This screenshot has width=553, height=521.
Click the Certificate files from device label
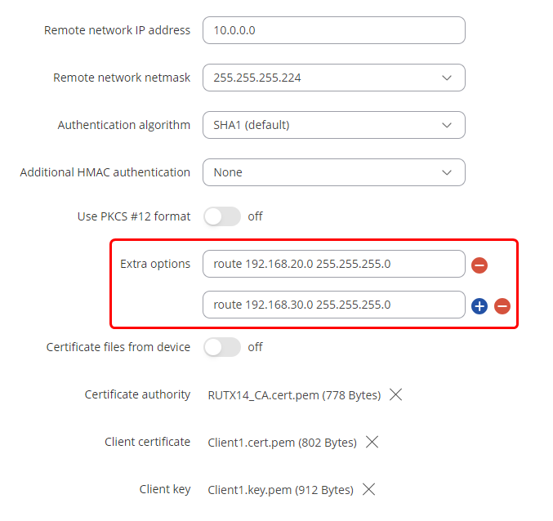click(x=118, y=347)
